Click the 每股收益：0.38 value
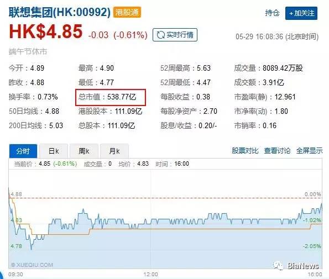 coord(185,97)
